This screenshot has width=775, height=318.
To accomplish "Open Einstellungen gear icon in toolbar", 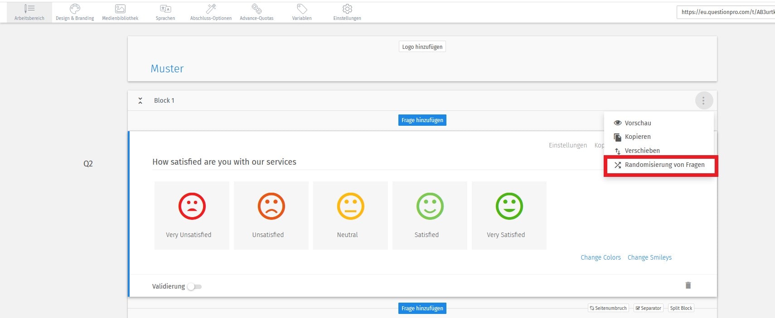I will (347, 9).
